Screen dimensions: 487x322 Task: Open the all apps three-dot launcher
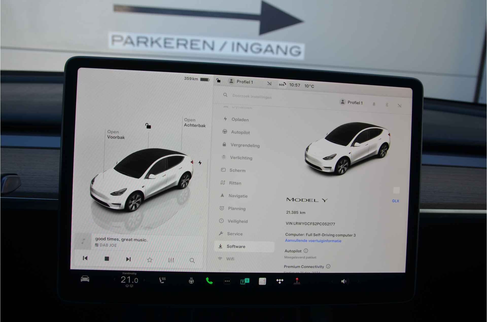(x=227, y=281)
